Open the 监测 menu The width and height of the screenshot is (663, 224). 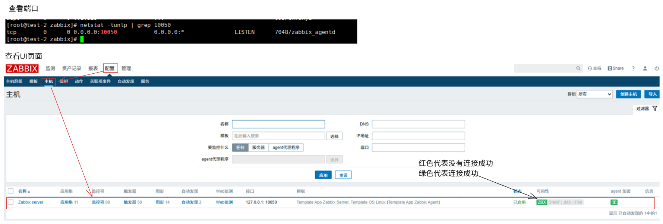point(50,68)
